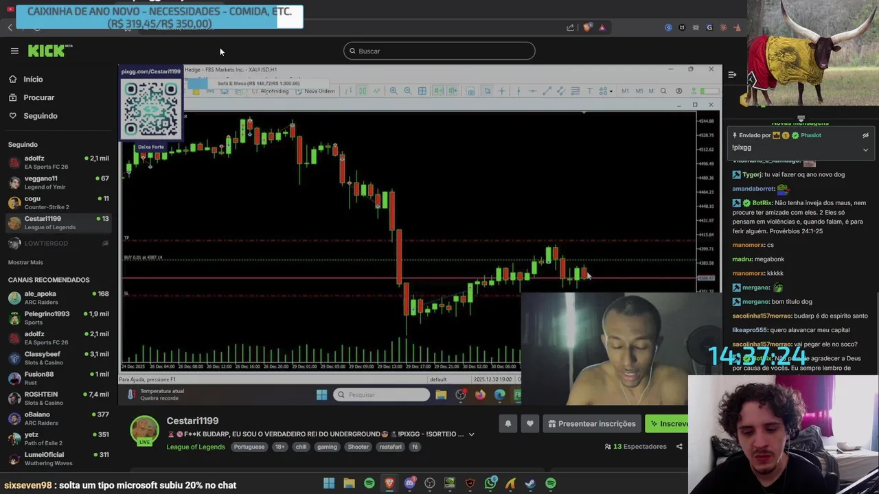
Task: Follow channel with heart button
Action: click(x=529, y=424)
